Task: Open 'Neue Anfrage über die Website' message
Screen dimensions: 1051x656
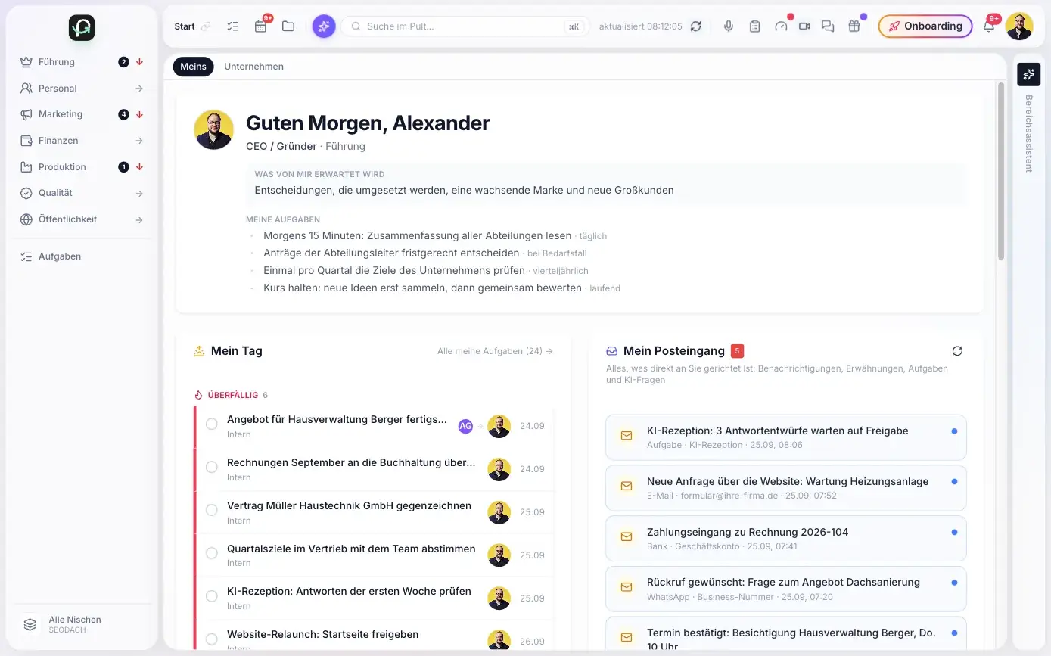Action: (785, 488)
